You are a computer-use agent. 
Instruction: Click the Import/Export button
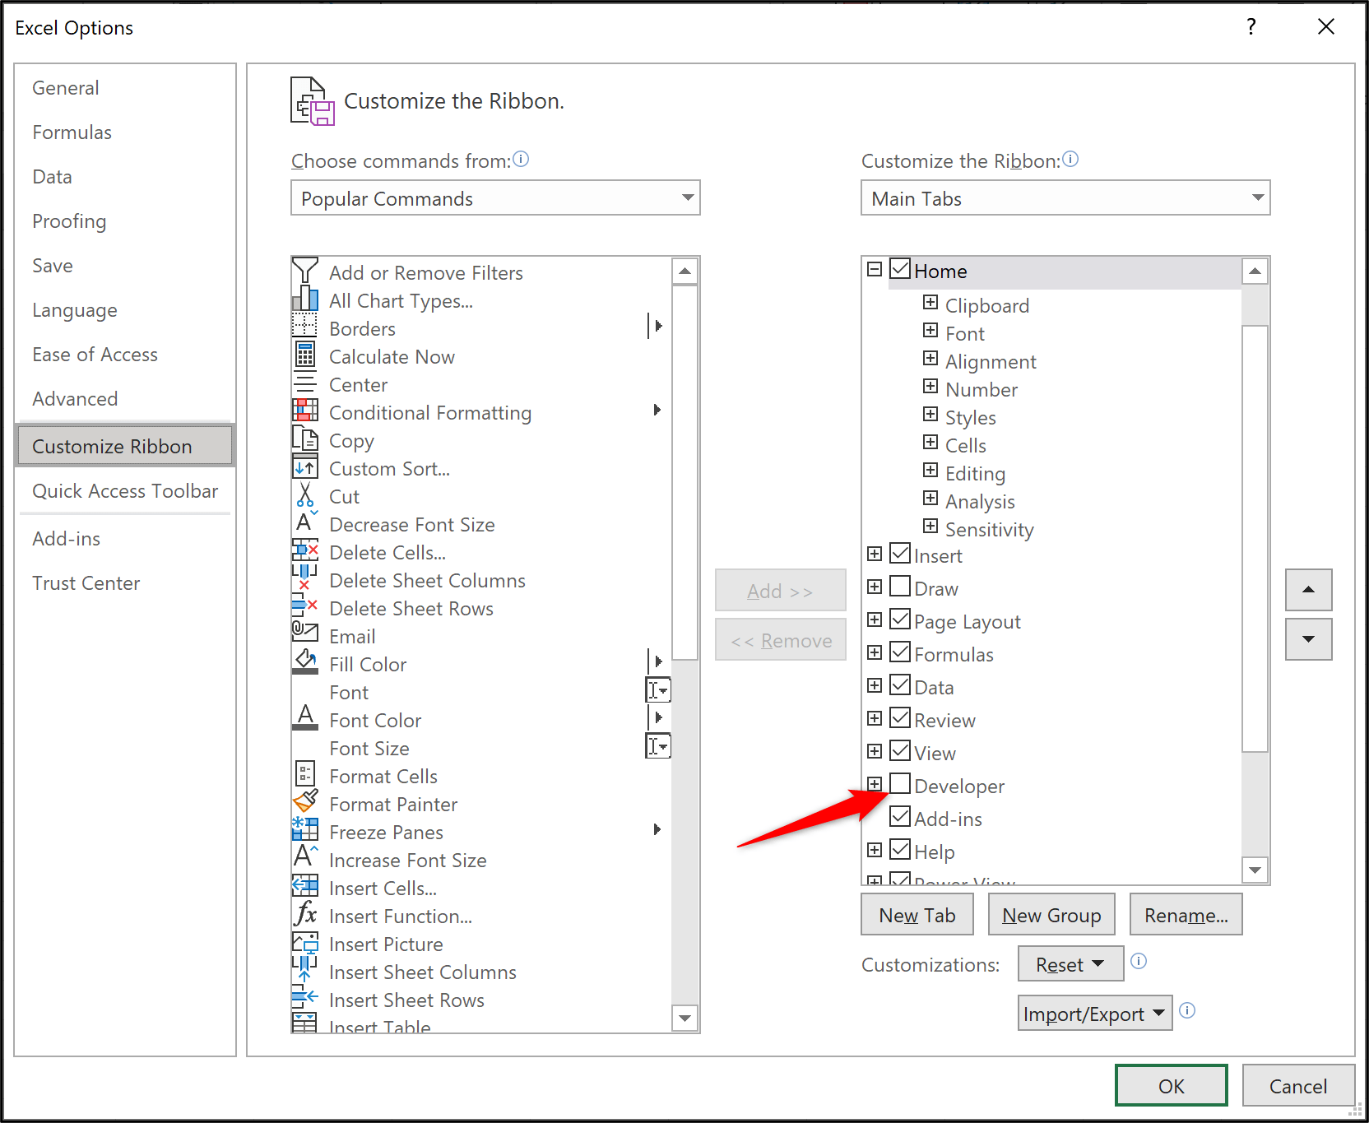tap(1094, 1013)
